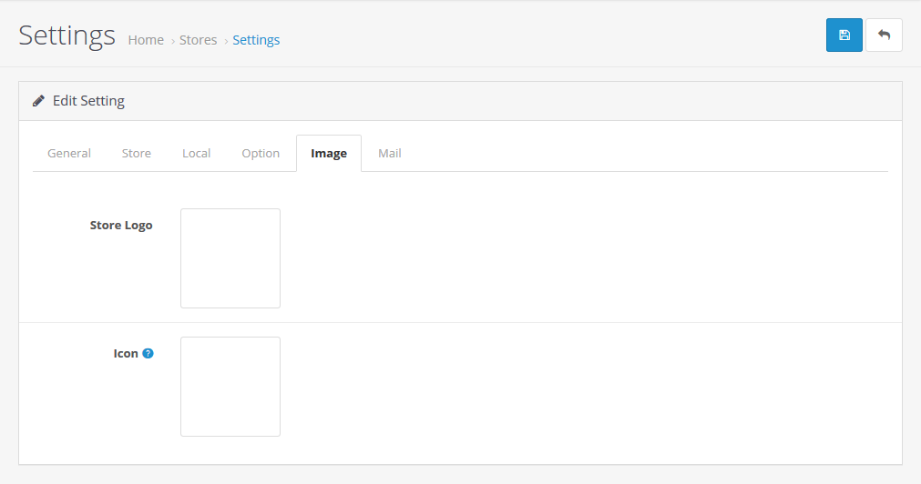
Task: Click the Icon field label text
Action: click(x=126, y=353)
